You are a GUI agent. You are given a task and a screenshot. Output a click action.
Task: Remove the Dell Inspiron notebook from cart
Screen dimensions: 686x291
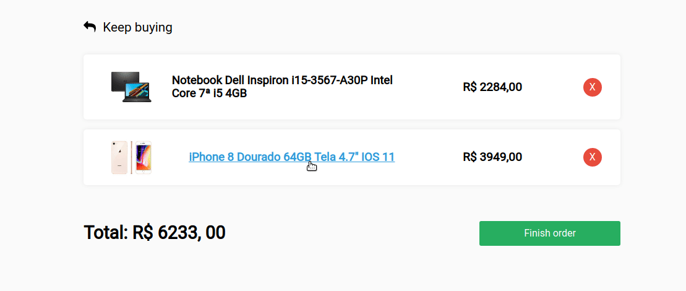592,87
